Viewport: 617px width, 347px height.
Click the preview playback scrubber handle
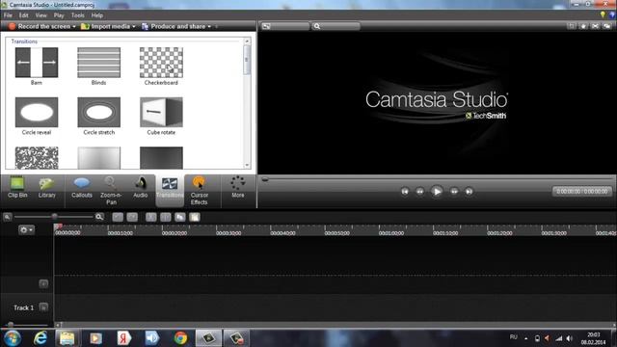[x=265, y=179]
